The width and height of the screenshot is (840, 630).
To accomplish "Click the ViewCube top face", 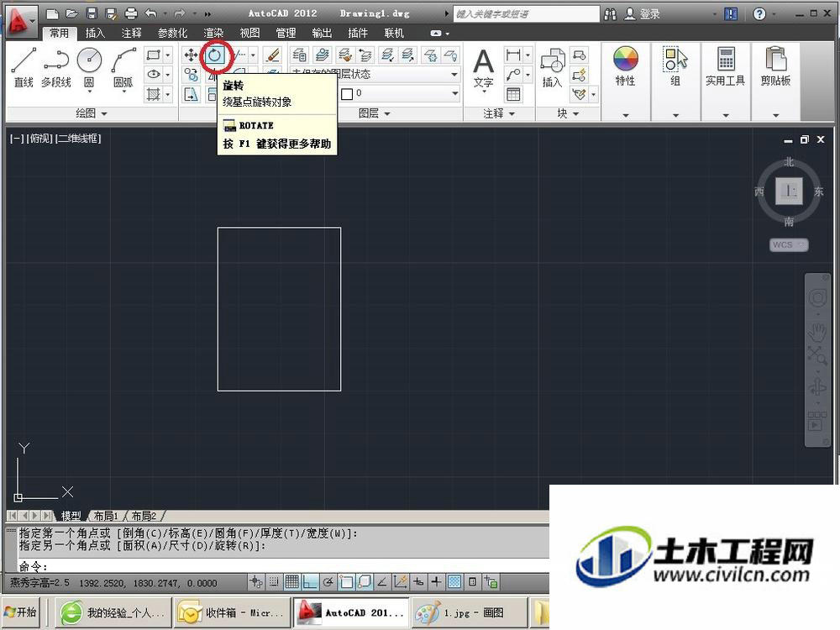I will pos(789,191).
